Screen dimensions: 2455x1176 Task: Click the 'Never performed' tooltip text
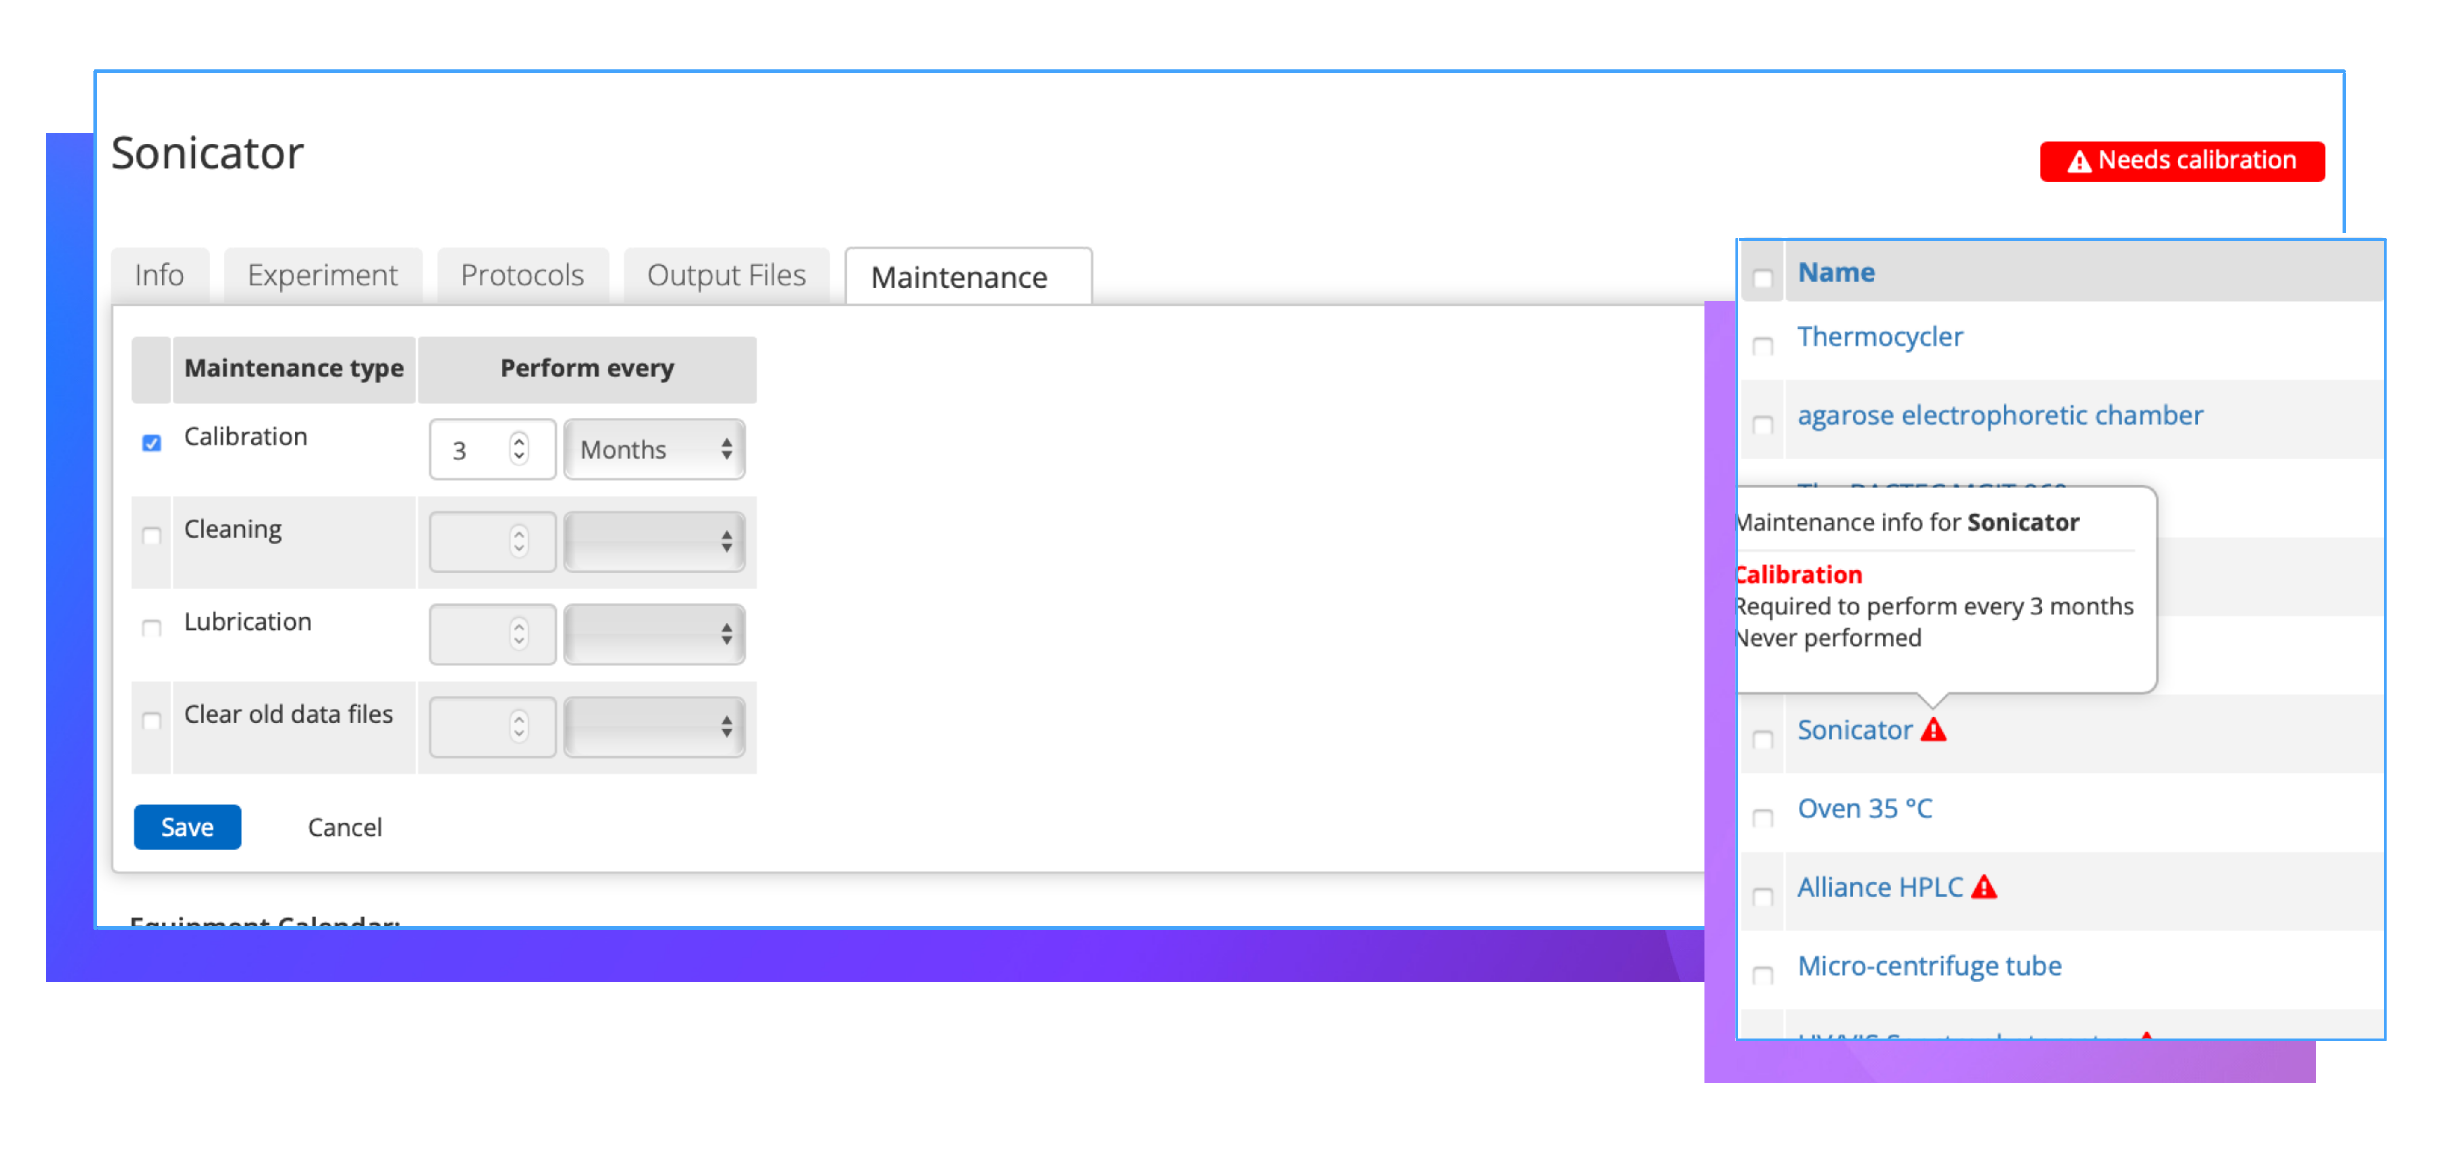pyautogui.click(x=1829, y=638)
